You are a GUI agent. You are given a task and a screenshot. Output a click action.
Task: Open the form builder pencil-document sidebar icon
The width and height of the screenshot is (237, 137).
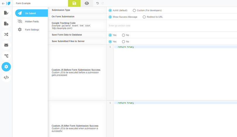(x=6, y=13)
